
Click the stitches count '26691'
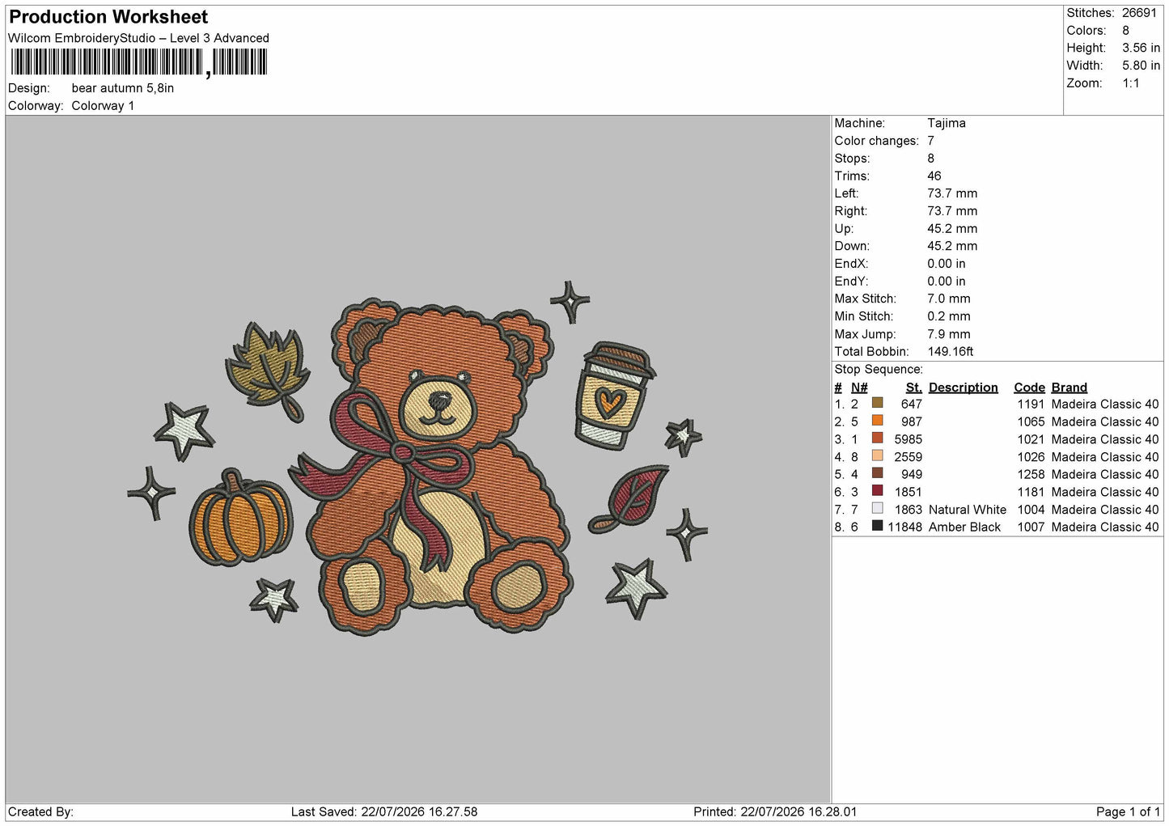click(1139, 13)
